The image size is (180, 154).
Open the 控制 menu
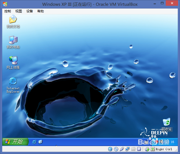pyautogui.click(x=8, y=11)
